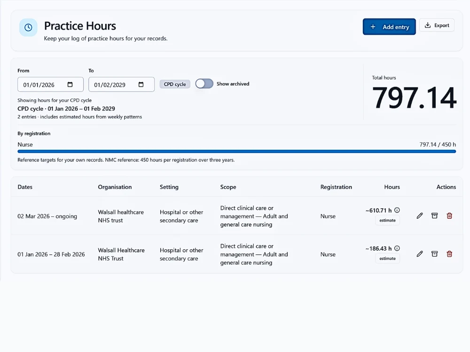Delete the 01 Jan 2026 – 28 Feb 2026 entry

click(449, 254)
